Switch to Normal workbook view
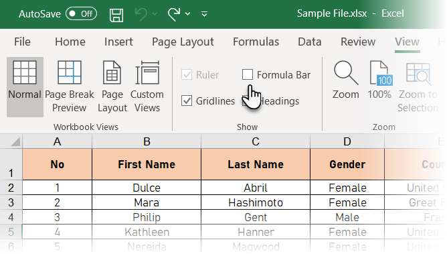Image resolution: width=447 pixels, height=254 pixels. (25, 86)
